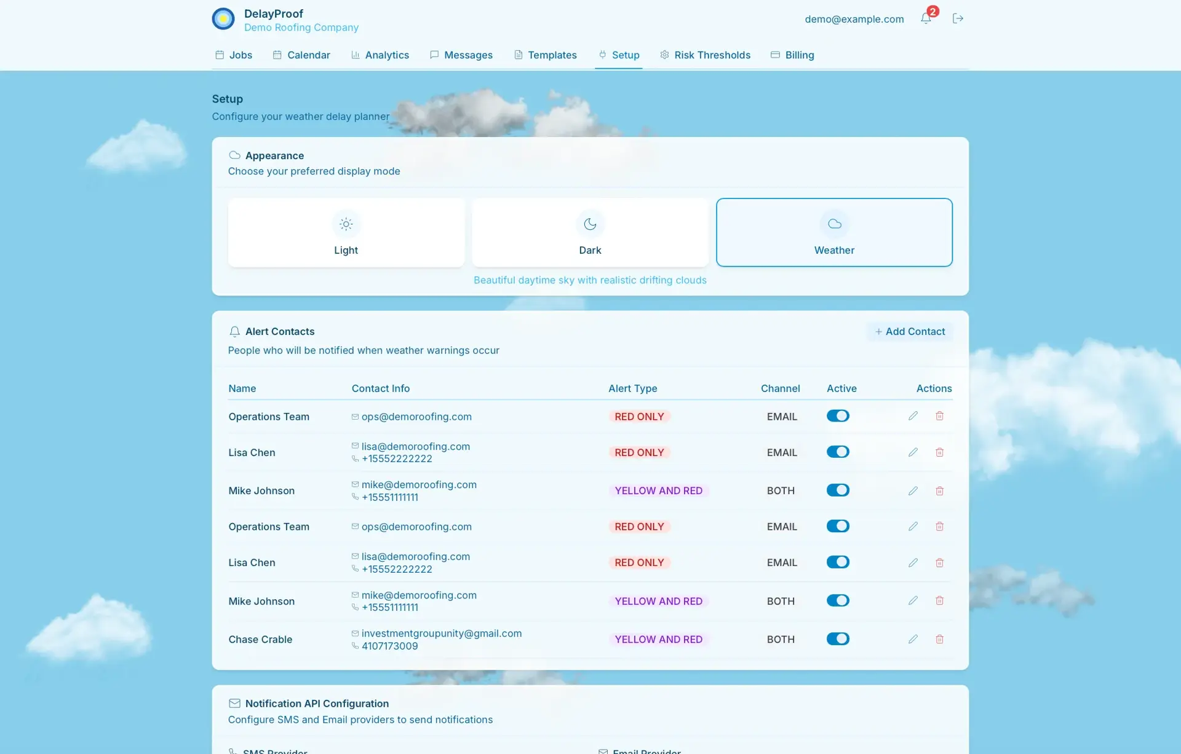Click the bell icon beside Alert Contacts
The height and width of the screenshot is (754, 1181).
[234, 332]
